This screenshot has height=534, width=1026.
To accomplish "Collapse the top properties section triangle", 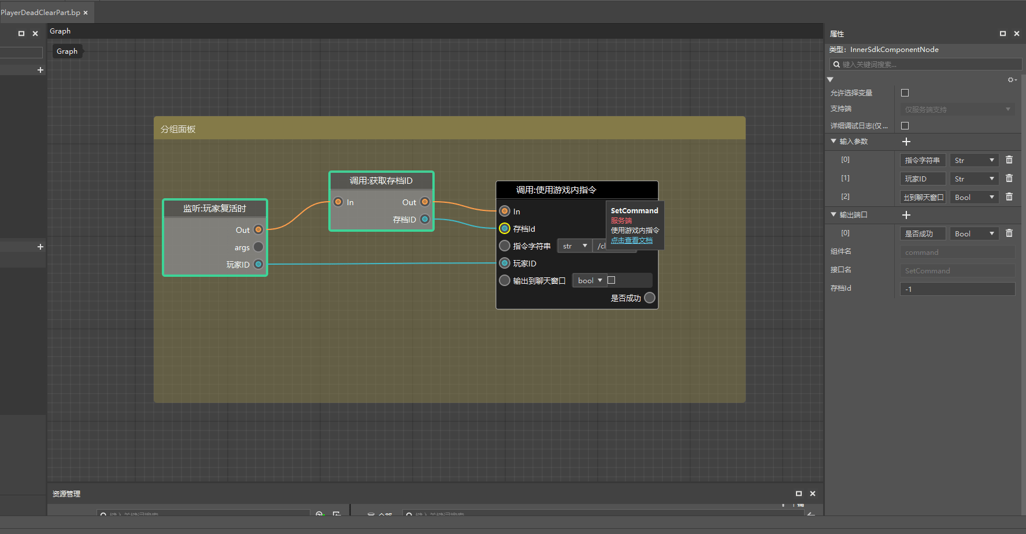I will coord(830,80).
